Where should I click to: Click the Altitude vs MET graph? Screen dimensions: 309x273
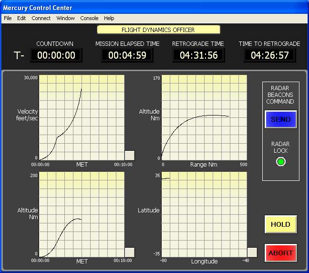click(x=82, y=214)
